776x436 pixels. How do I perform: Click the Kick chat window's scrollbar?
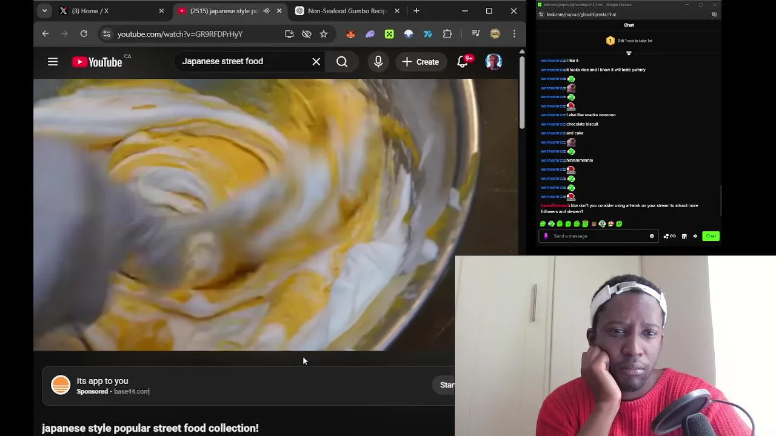pos(721,200)
